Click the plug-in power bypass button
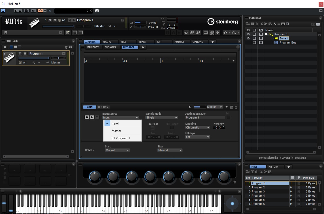 (3, 10)
